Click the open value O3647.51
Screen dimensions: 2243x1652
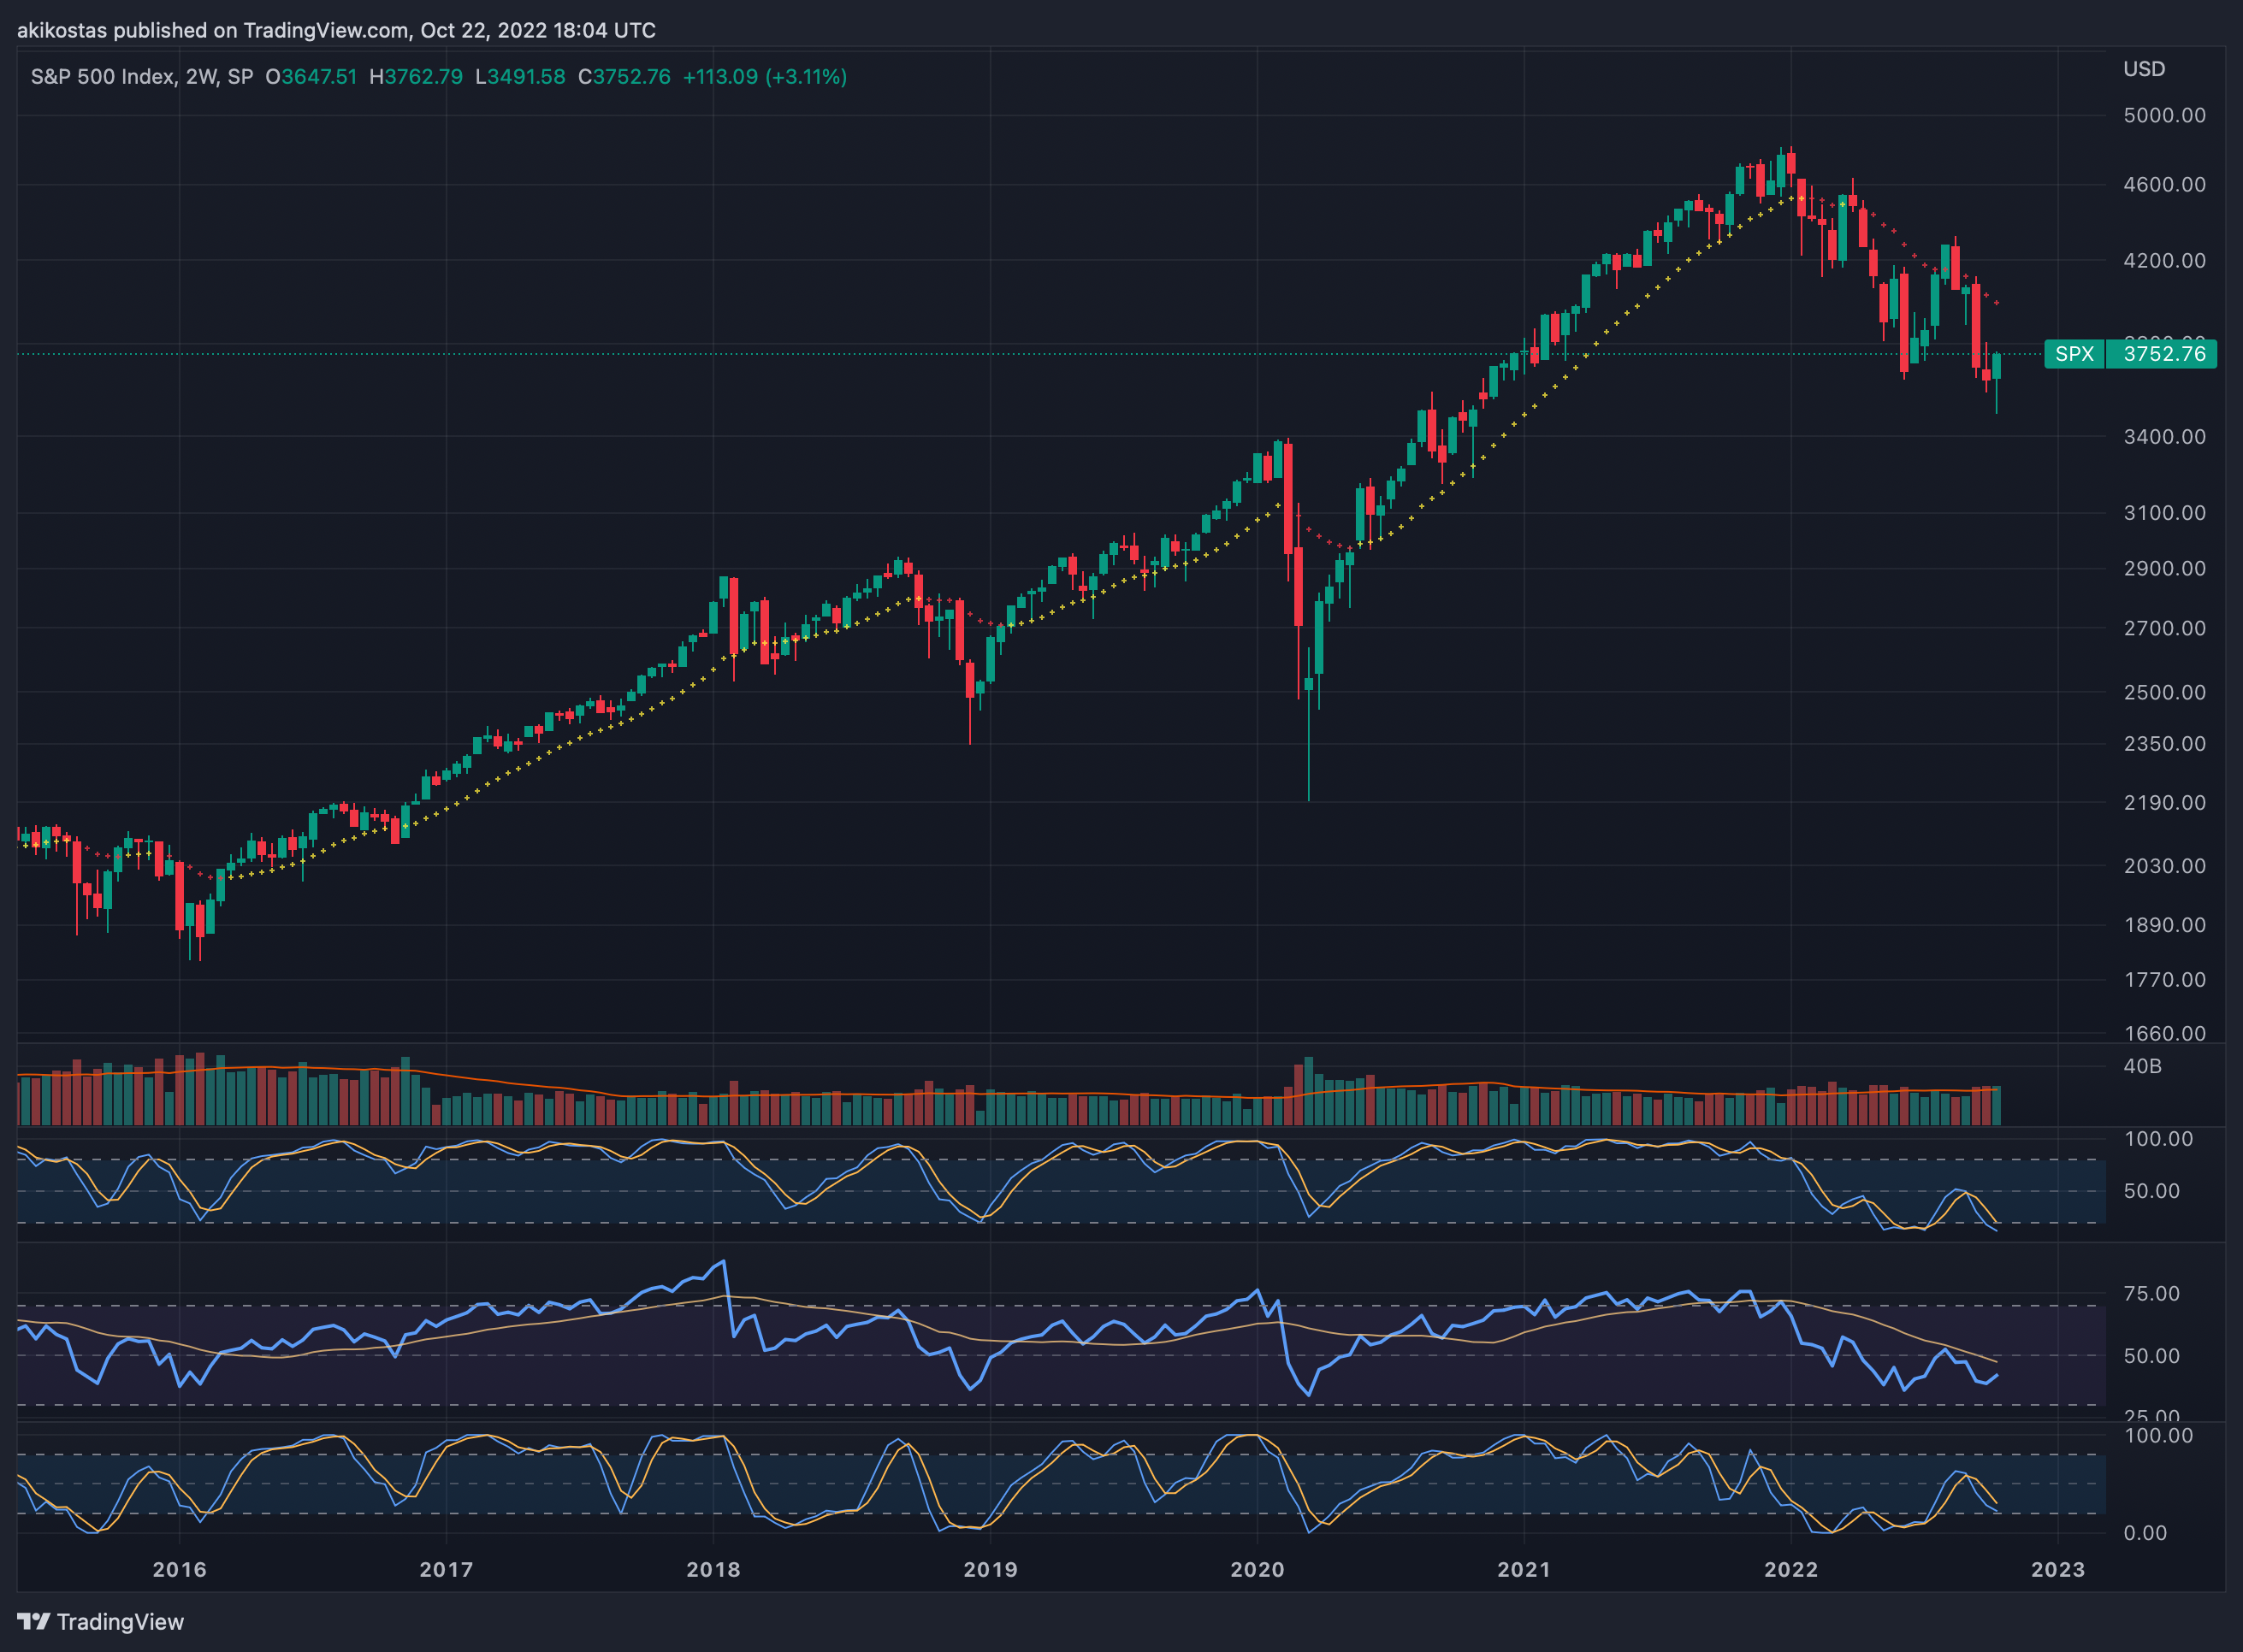point(311,77)
